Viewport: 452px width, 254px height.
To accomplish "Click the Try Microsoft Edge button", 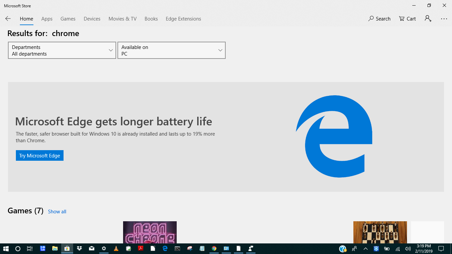I will [40, 155].
